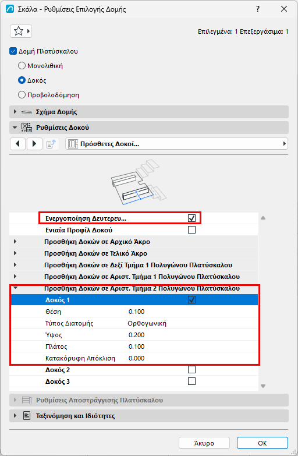Go to previous settings page arrow
This screenshot has height=456, width=298.
(18, 144)
